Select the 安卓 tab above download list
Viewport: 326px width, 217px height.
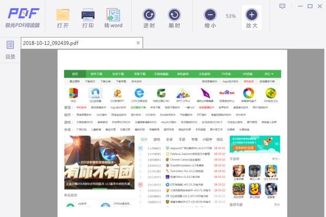169,139
